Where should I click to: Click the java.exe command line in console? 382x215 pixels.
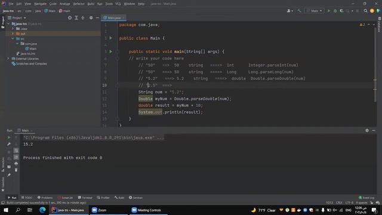pos(94,137)
